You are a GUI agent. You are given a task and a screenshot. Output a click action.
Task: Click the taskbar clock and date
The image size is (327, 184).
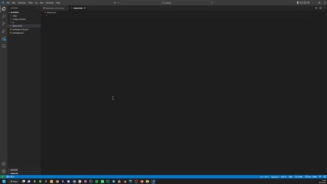click(x=322, y=181)
